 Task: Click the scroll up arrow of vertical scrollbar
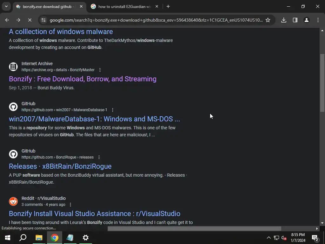[322, 30]
